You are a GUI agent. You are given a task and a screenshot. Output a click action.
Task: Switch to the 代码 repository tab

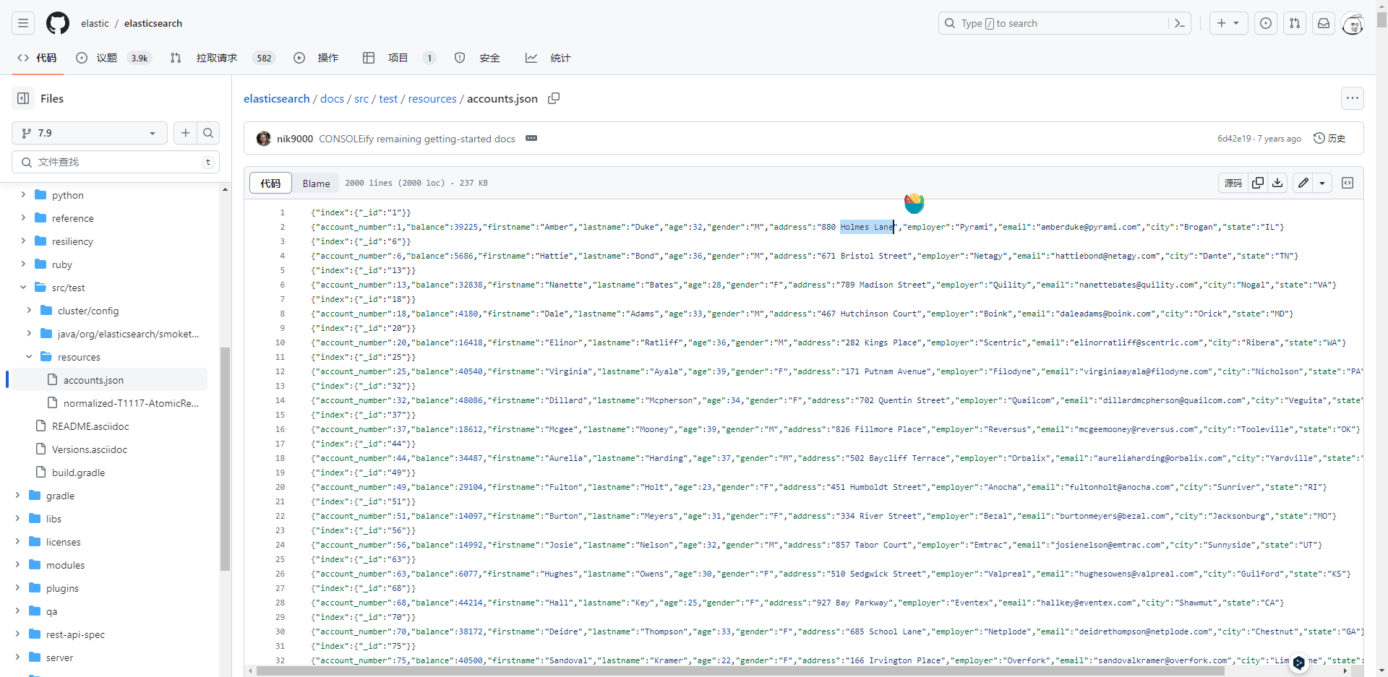37,58
